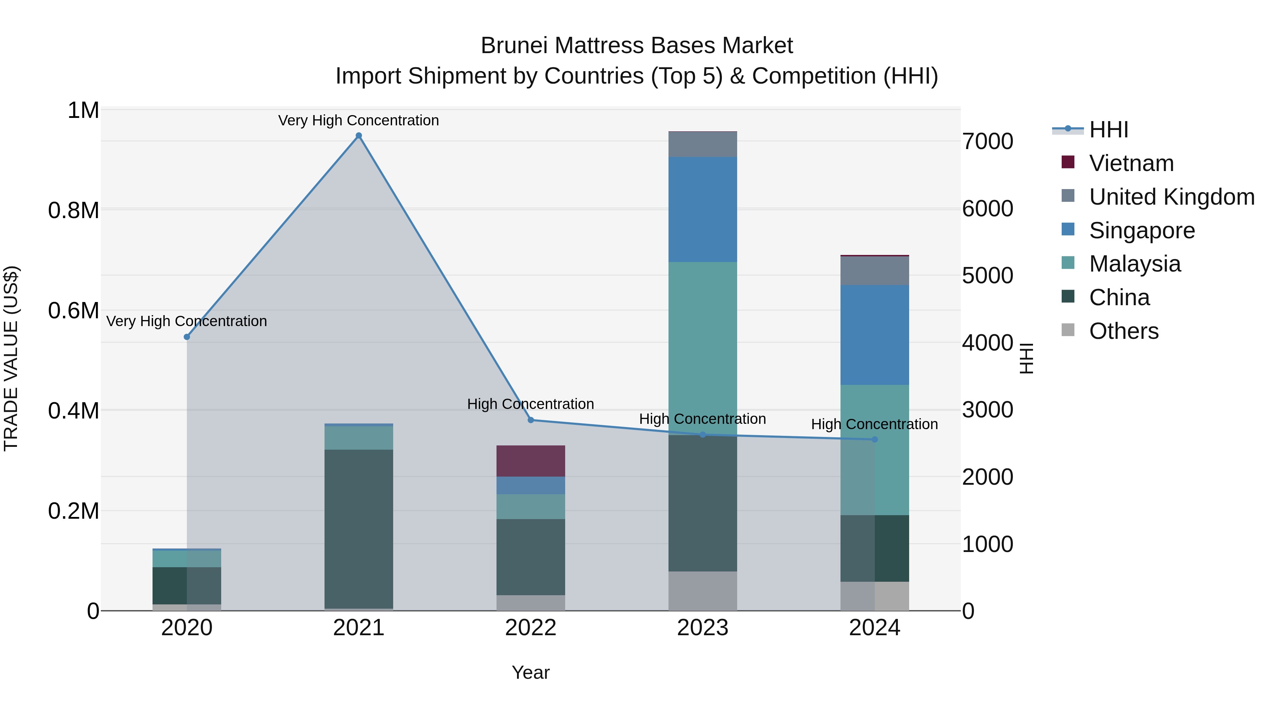Select the 2022 HHI data point
The height and width of the screenshot is (717, 1274).
(x=531, y=420)
